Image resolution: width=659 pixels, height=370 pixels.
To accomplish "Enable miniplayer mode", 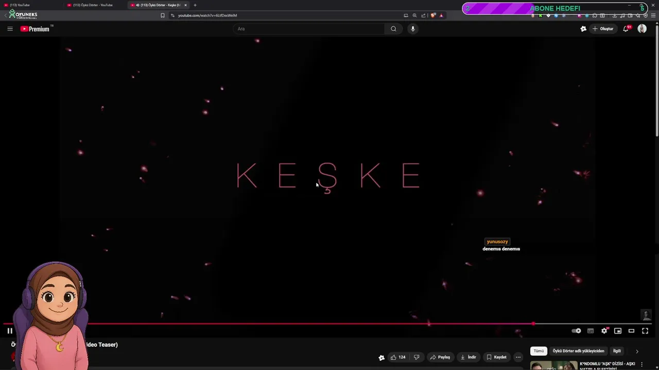I will click(x=618, y=331).
